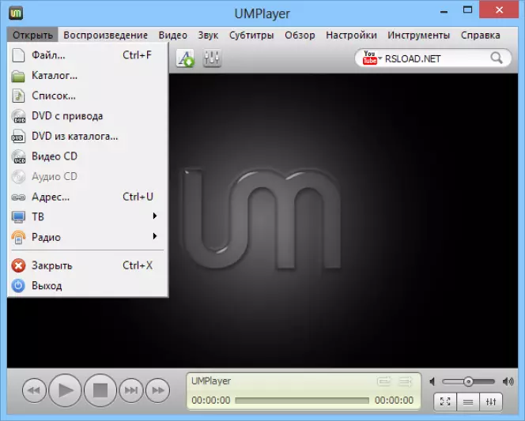
Task: Open the Файл... menu entry
Action: (x=88, y=55)
